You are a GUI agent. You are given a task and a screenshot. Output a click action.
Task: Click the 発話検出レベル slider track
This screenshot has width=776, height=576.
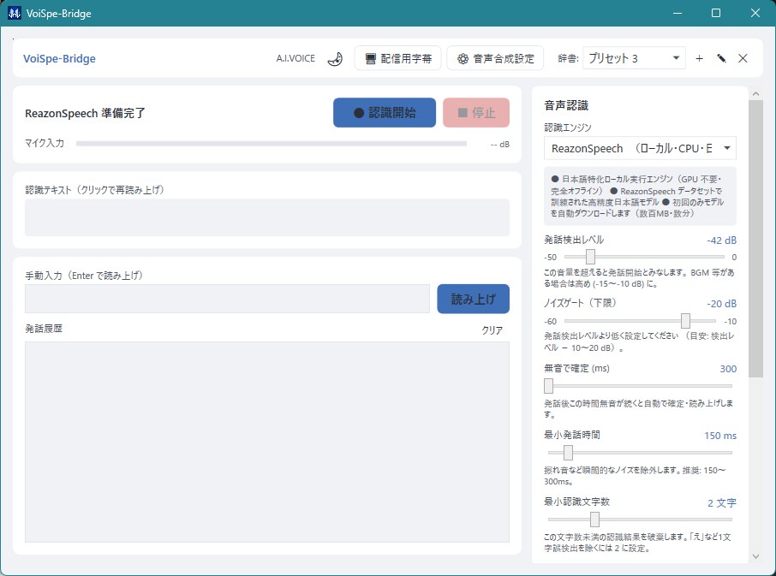coord(644,257)
